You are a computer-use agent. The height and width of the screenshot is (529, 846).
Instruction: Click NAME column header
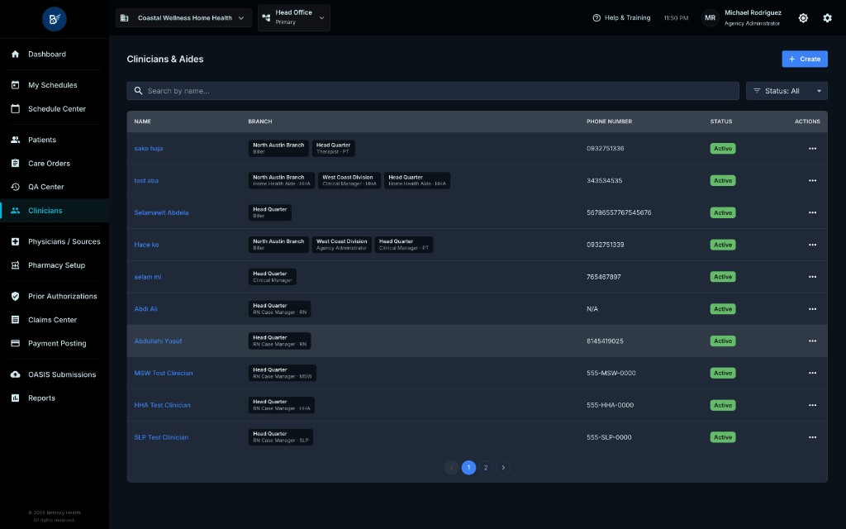click(142, 122)
